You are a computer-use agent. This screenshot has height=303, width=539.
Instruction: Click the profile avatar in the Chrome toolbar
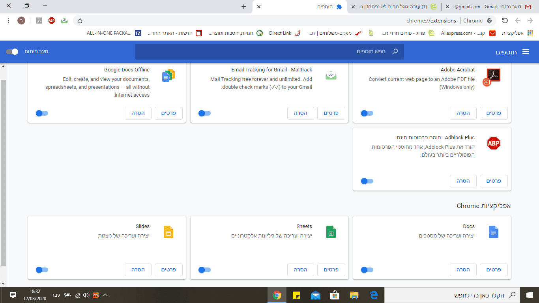tap(21, 21)
